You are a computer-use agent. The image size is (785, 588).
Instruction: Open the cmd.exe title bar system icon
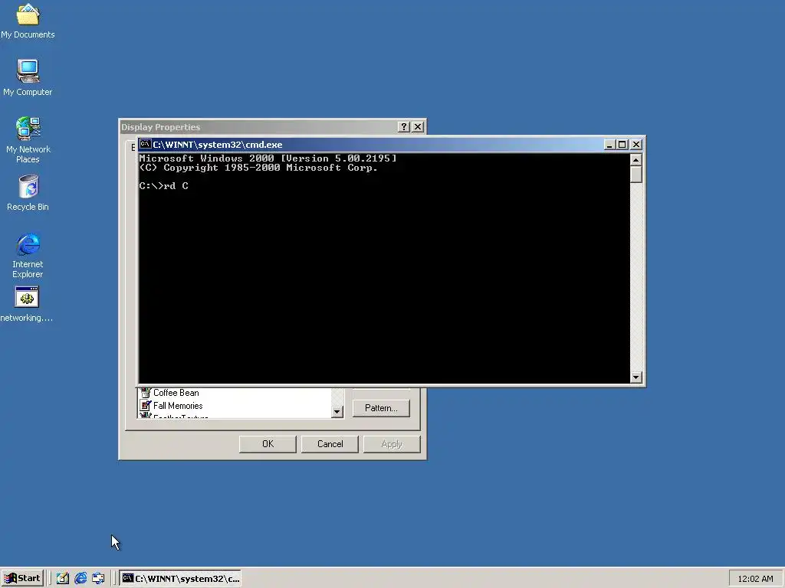145,145
